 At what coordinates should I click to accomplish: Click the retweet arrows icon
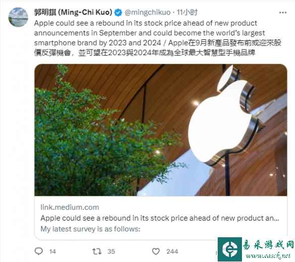point(97,251)
